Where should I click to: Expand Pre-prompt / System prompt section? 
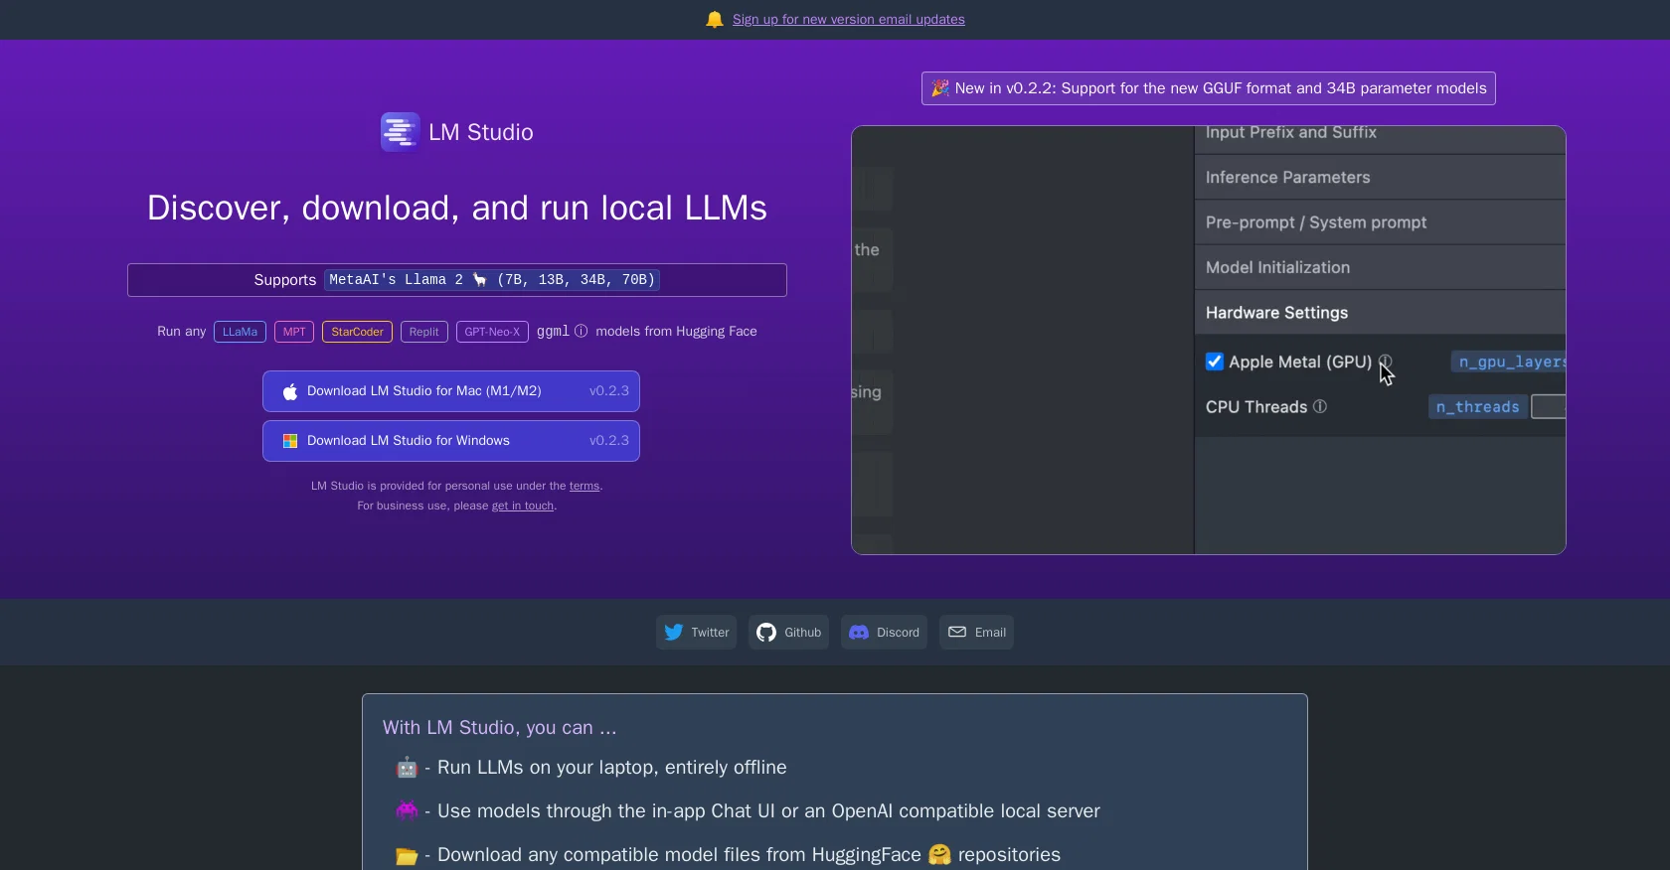(1380, 222)
